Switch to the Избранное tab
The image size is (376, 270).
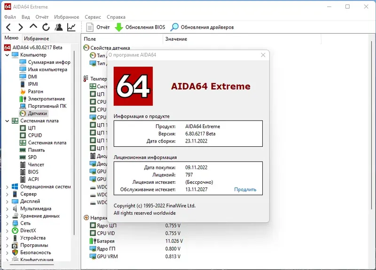click(x=36, y=38)
